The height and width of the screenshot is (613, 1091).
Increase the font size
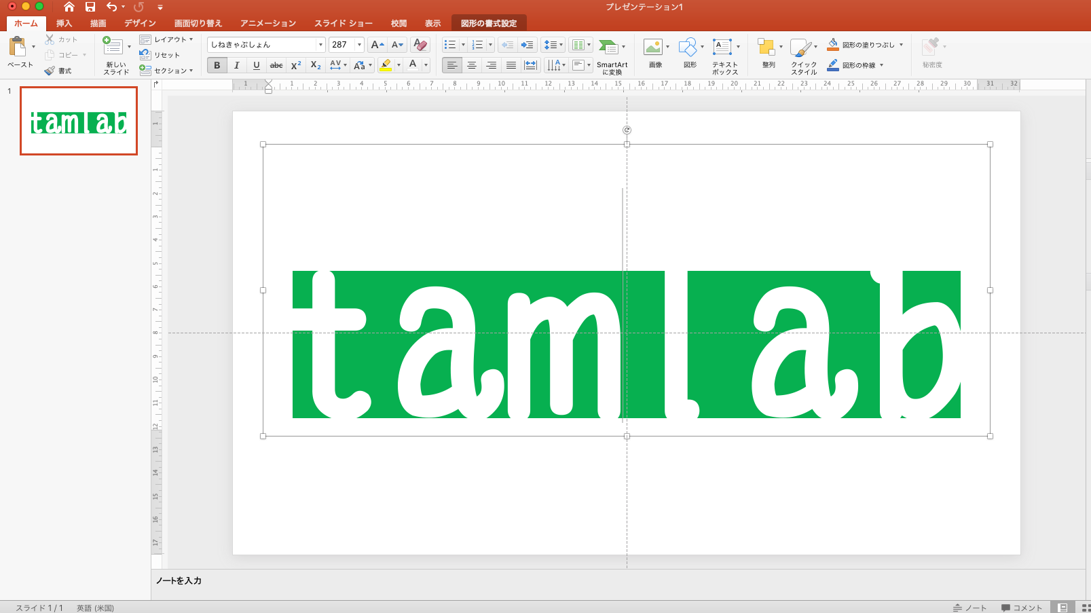377,45
